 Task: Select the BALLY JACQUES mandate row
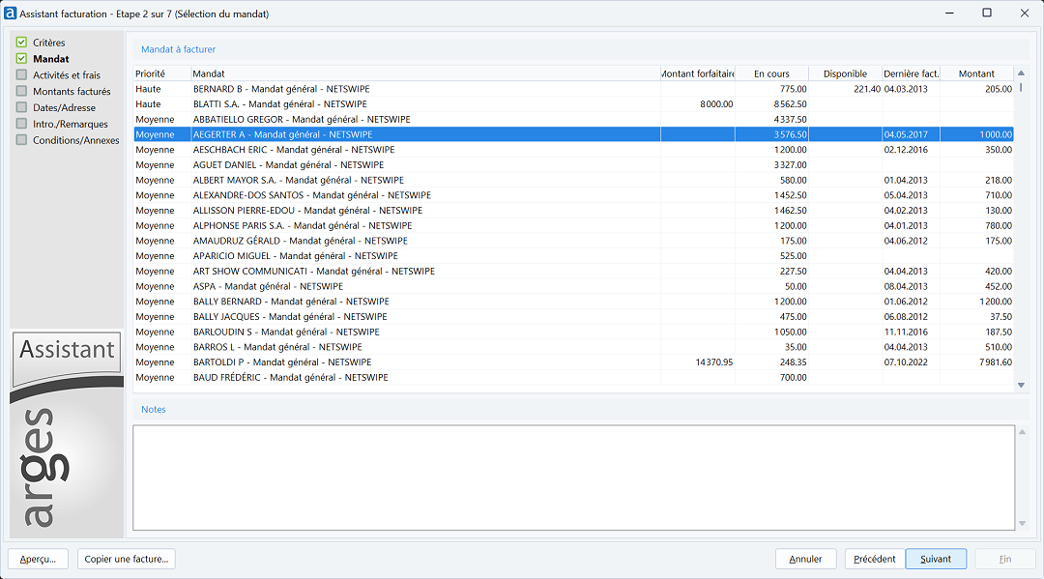tap(573, 317)
